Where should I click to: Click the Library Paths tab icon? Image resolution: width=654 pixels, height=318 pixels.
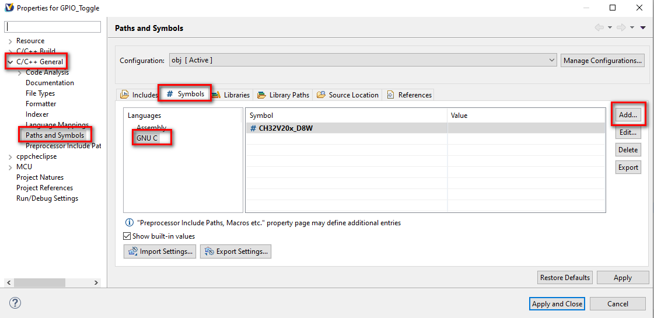click(261, 95)
